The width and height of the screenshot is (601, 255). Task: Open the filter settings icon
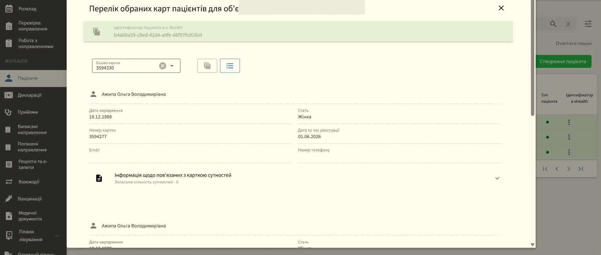point(588,24)
